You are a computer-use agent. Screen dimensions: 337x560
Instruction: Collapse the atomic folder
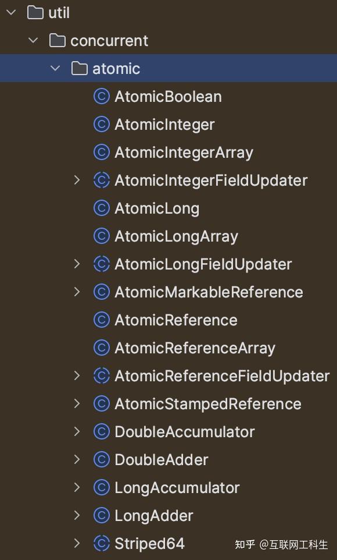55,68
